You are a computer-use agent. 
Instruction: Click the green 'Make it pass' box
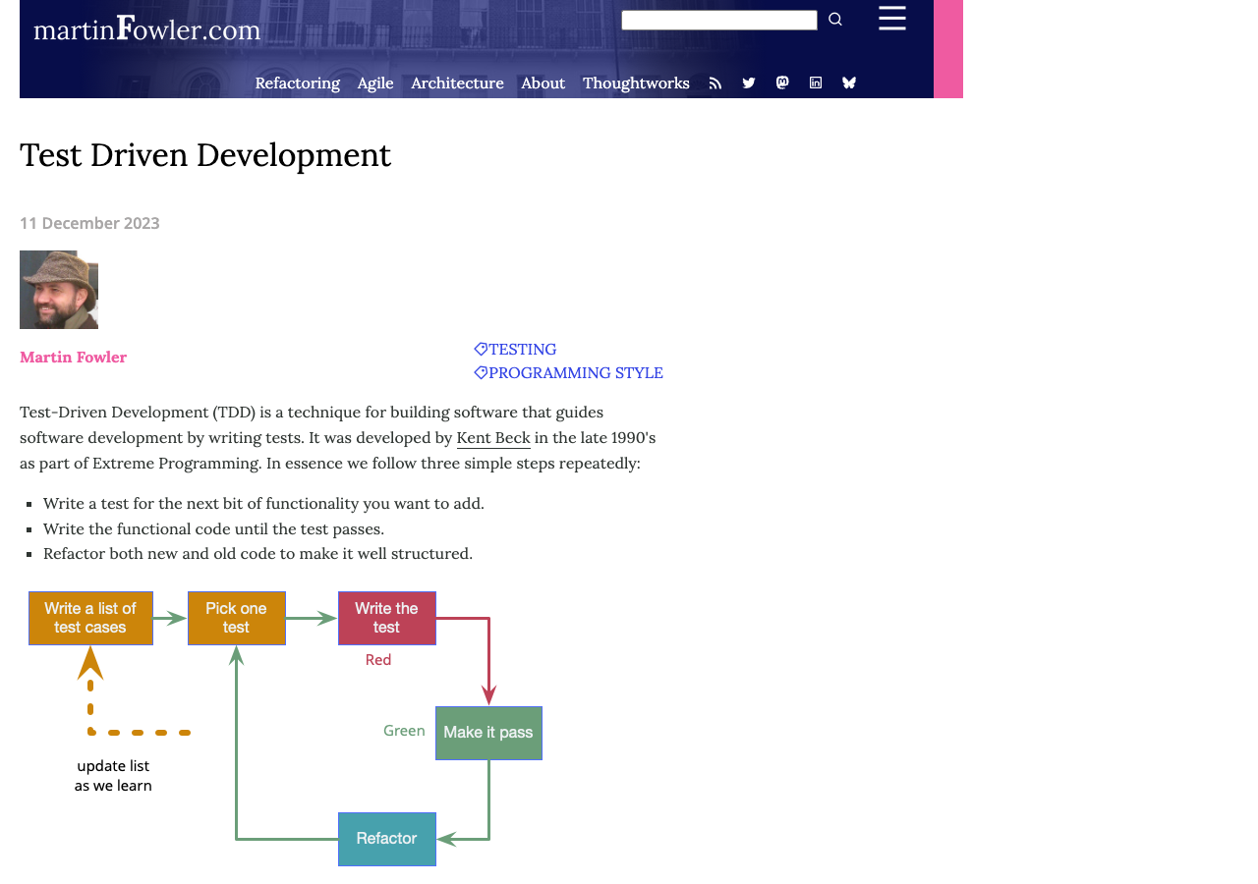488,733
